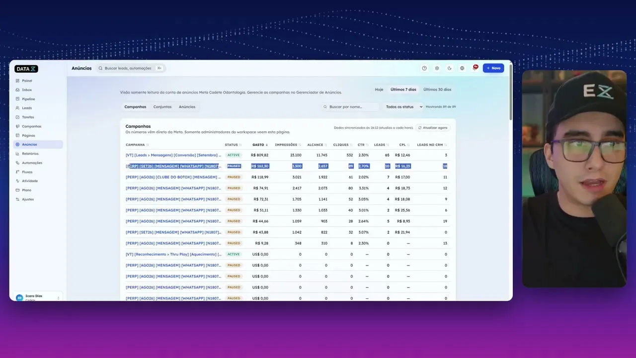Select the Hoje date range
The image size is (636, 358).
click(379, 89)
